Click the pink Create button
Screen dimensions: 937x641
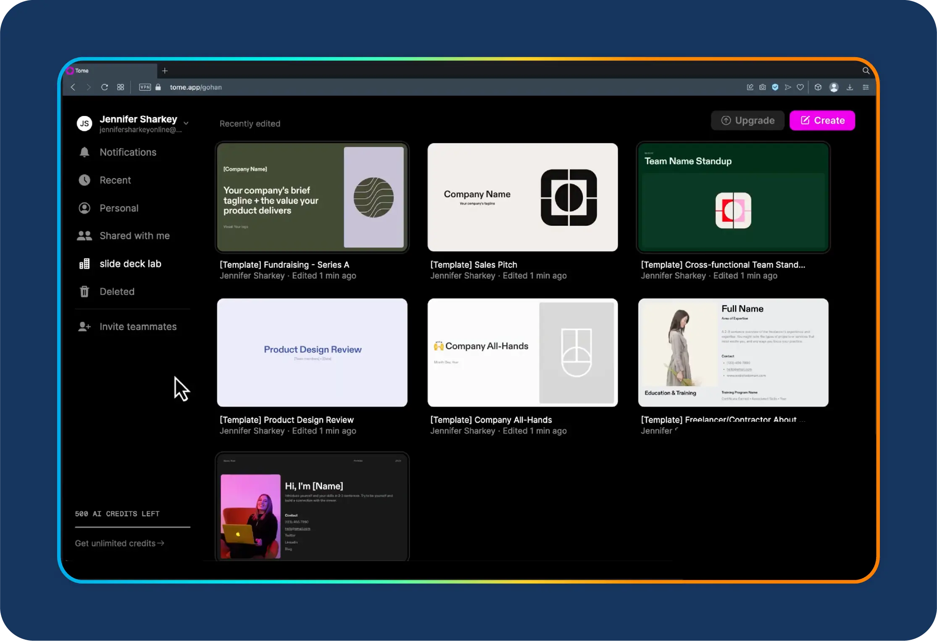(822, 121)
